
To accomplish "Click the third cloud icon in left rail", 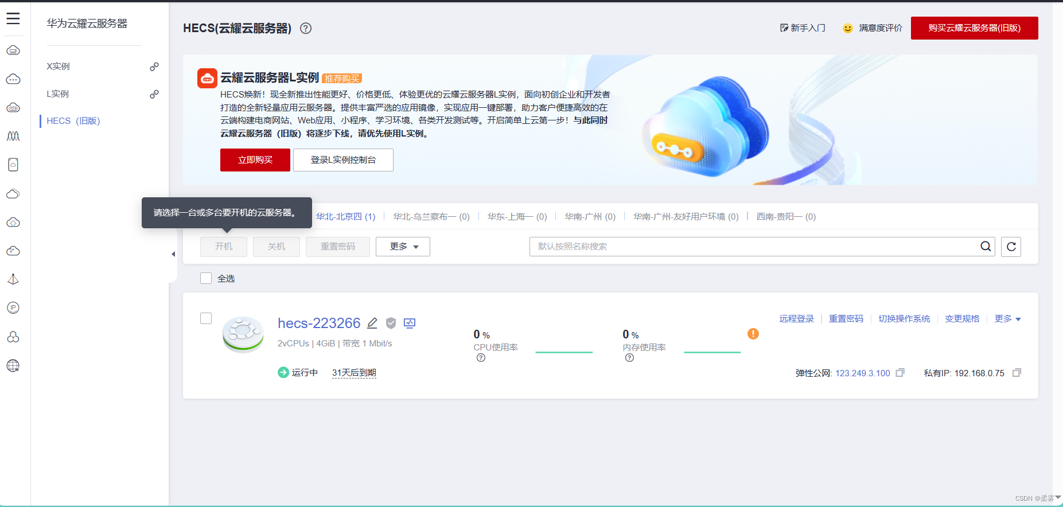I will pos(13,108).
